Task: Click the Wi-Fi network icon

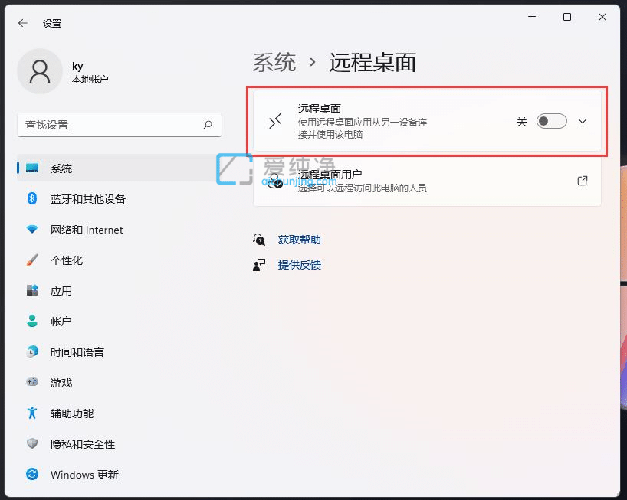Action: tap(32, 229)
